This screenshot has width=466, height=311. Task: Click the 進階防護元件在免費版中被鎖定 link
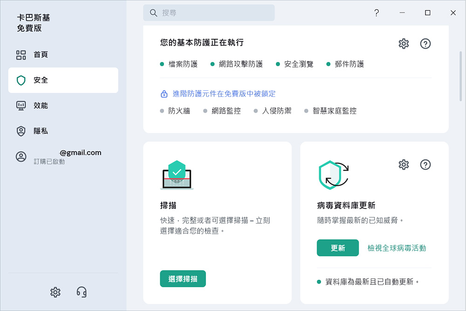click(224, 94)
